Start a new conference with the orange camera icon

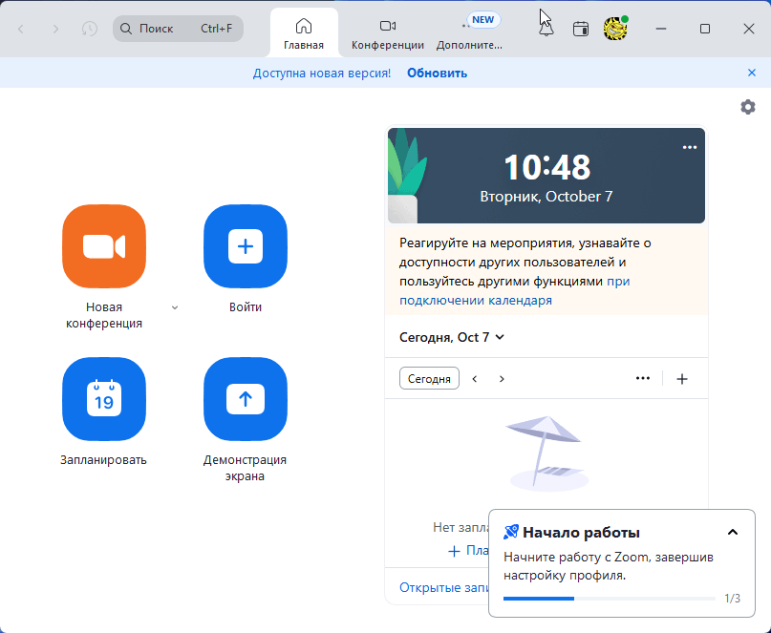coord(104,246)
